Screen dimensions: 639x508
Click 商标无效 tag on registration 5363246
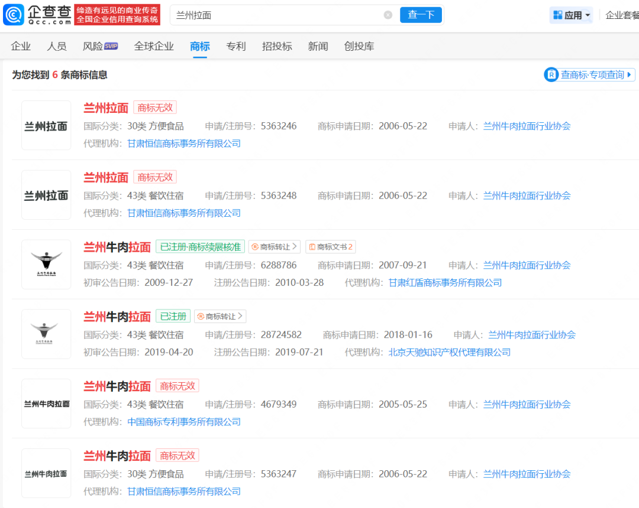pyautogui.click(x=155, y=108)
